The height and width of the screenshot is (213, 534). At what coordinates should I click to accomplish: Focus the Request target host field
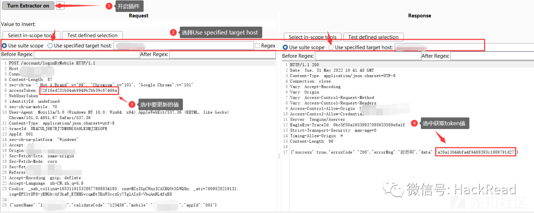183,45
